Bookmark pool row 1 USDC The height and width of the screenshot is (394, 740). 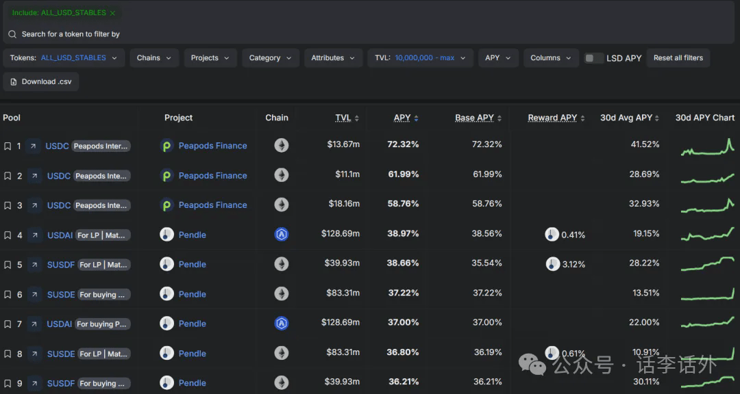coord(8,146)
